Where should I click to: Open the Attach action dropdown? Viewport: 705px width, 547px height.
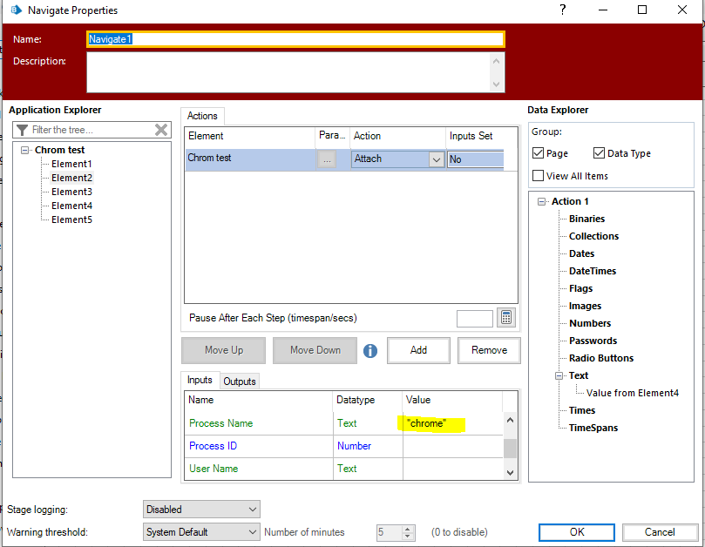click(x=436, y=159)
